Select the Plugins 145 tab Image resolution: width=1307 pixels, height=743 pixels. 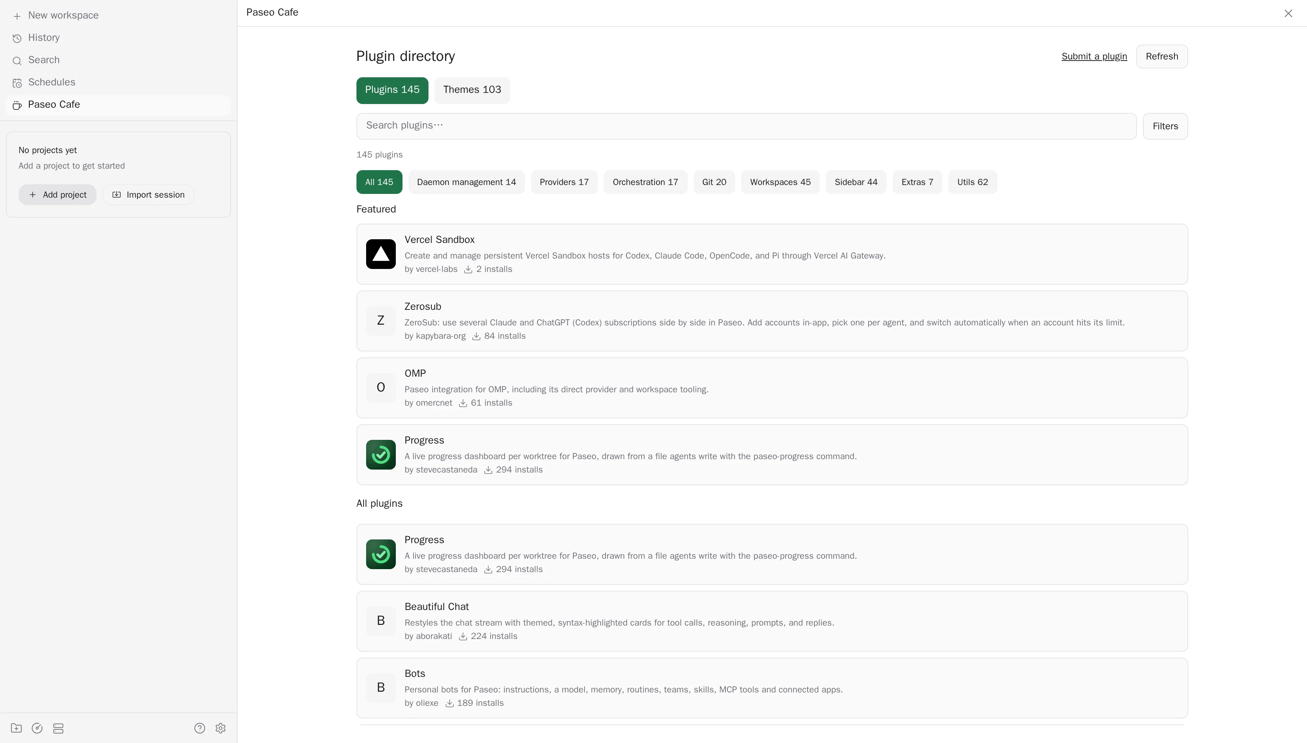coord(392,90)
